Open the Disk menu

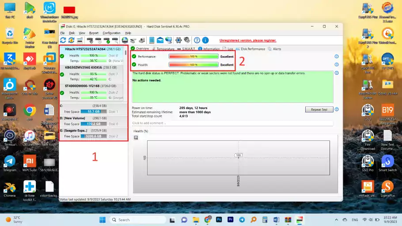pyautogui.click(x=72, y=33)
